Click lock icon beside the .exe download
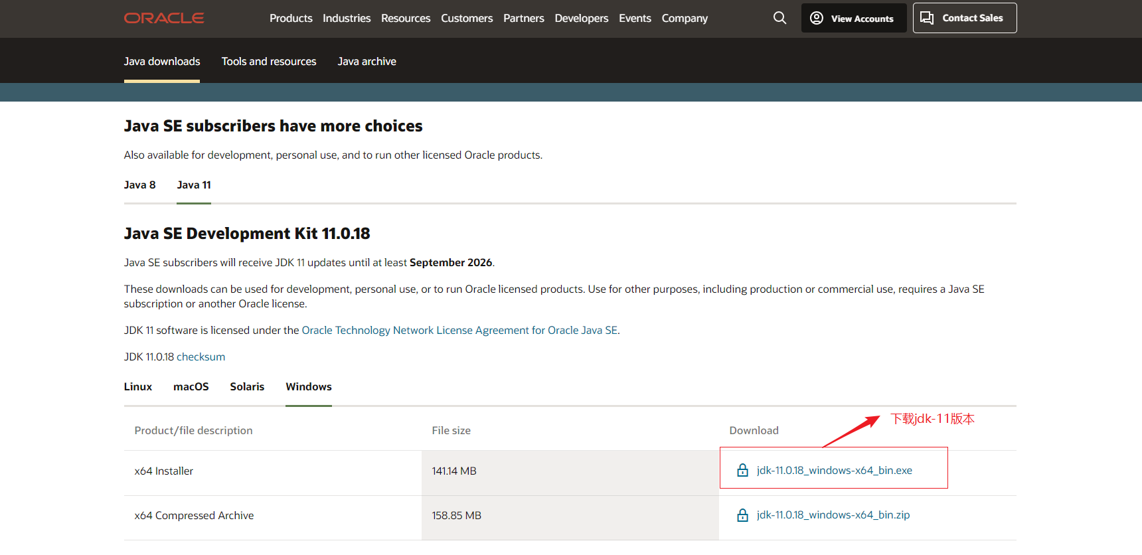This screenshot has width=1142, height=555. pyautogui.click(x=742, y=471)
